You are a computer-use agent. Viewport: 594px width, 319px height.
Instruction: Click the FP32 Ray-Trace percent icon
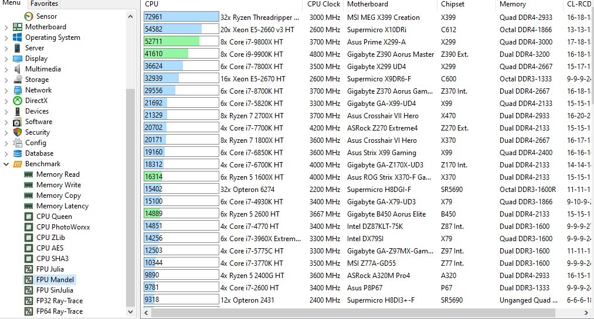(x=28, y=301)
